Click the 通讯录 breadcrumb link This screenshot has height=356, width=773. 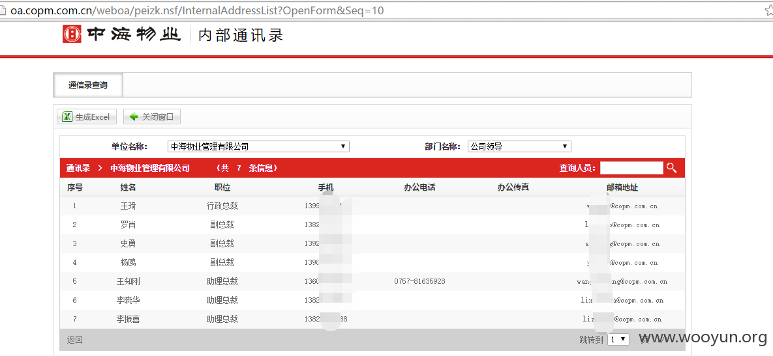click(78, 168)
